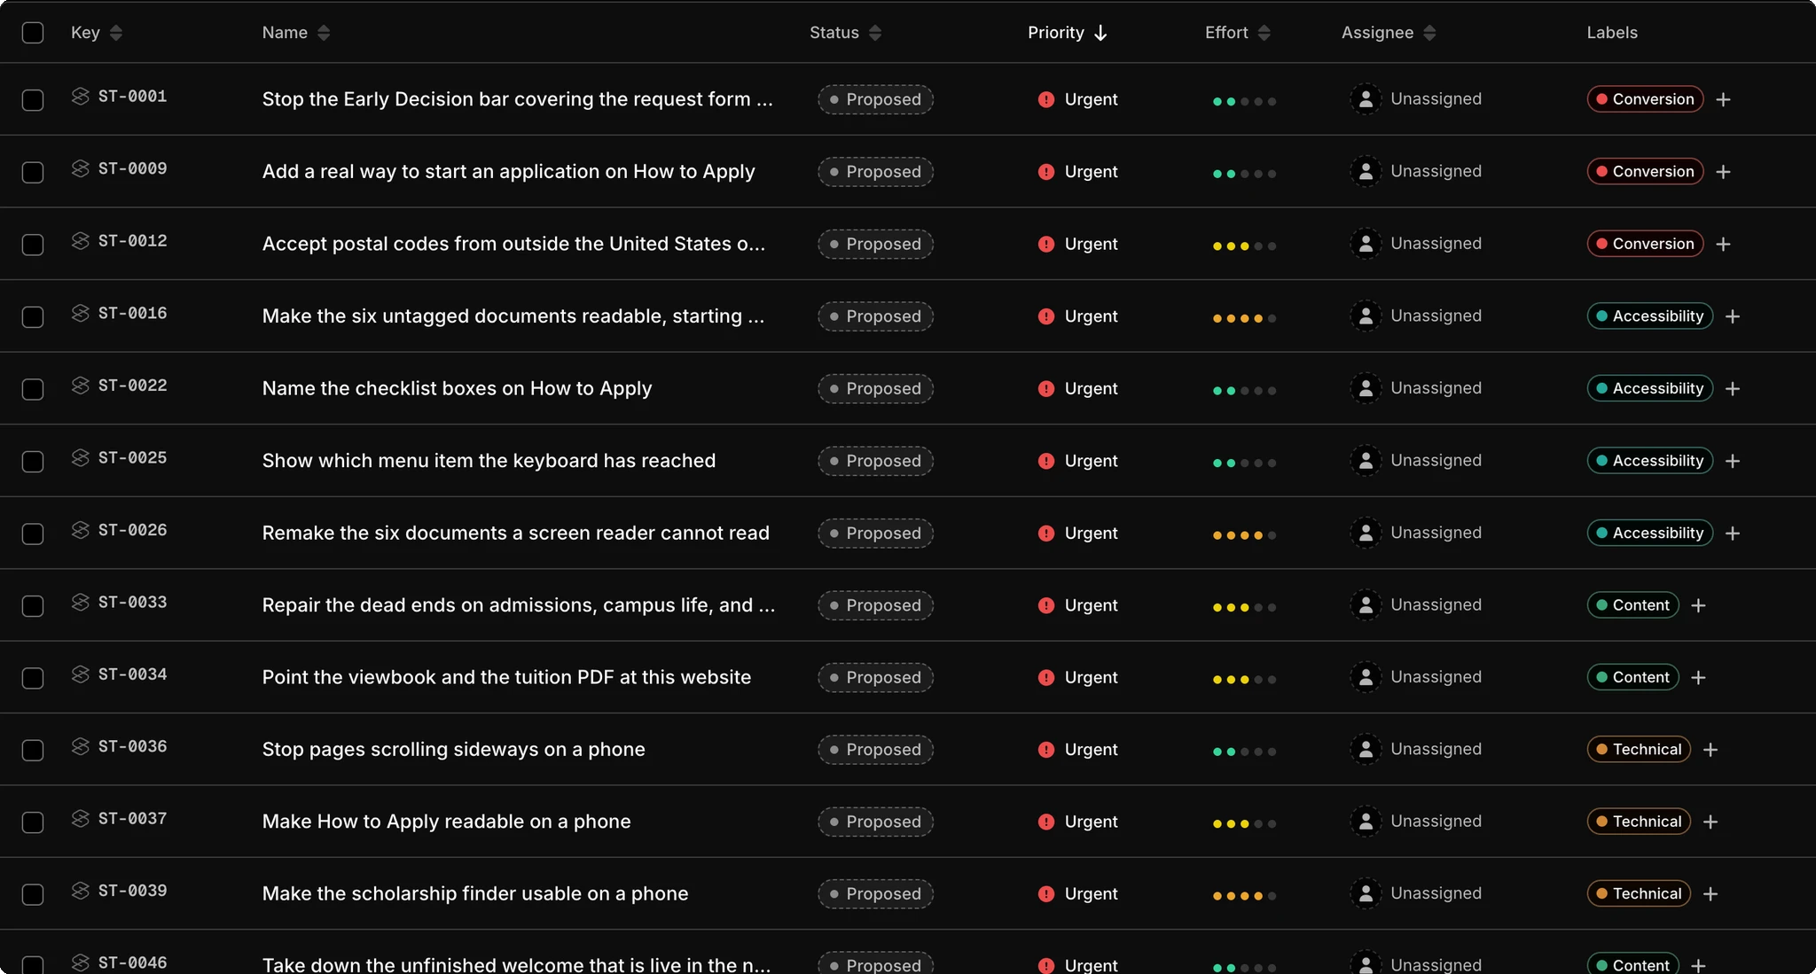Tick the checkbox for ST-0034
The width and height of the screenshot is (1816, 974).
click(x=33, y=678)
